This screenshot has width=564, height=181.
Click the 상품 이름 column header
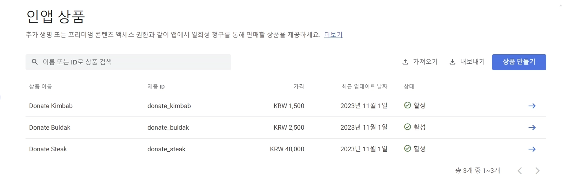pos(40,86)
